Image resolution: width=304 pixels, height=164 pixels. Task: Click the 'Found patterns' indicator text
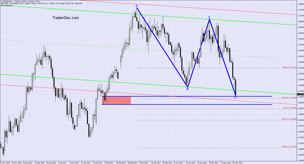coord(7,6)
